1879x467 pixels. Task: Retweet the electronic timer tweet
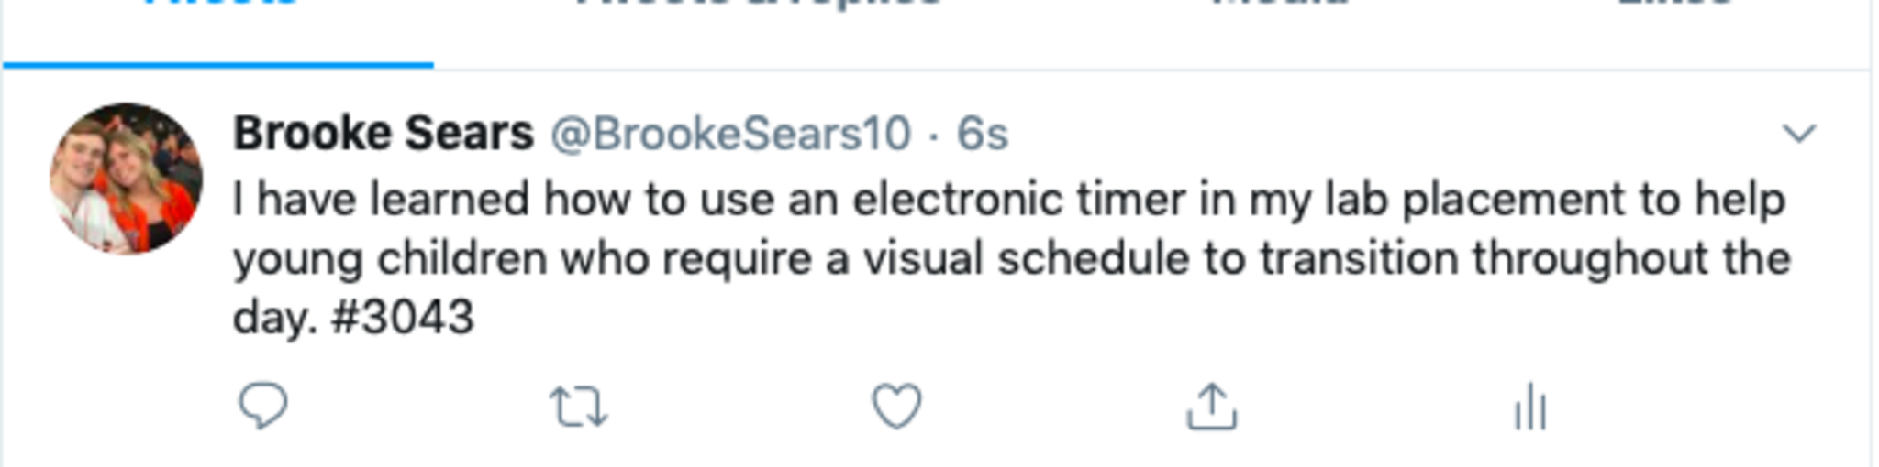[578, 407]
